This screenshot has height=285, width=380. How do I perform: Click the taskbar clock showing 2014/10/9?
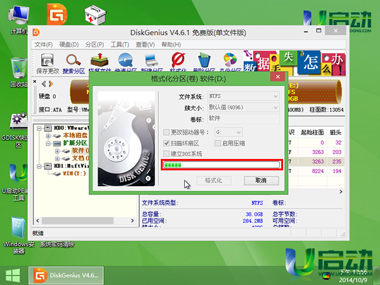click(353, 276)
